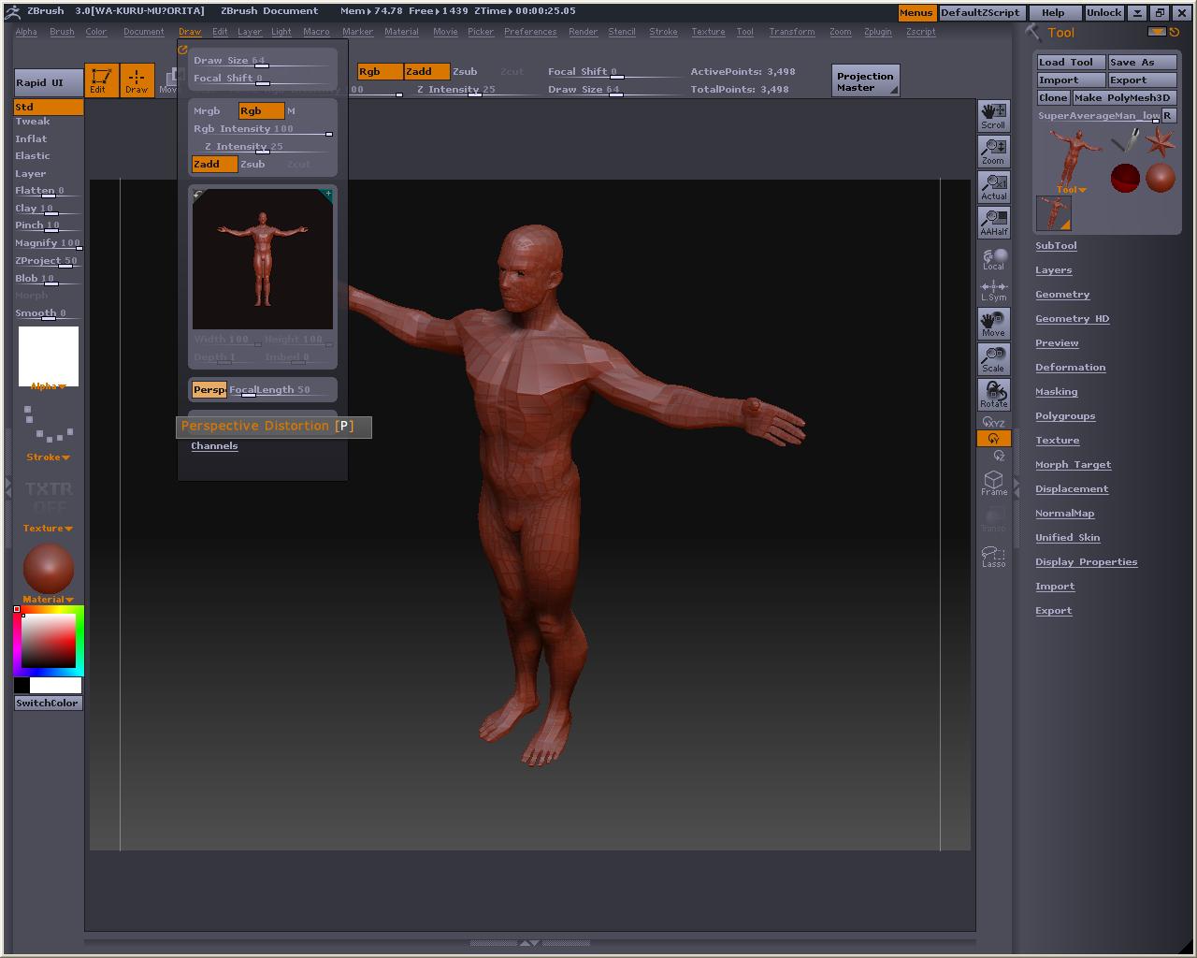Select the SimpleBrush tool icon
The width and height of the screenshot is (1197, 958).
click(x=1126, y=141)
